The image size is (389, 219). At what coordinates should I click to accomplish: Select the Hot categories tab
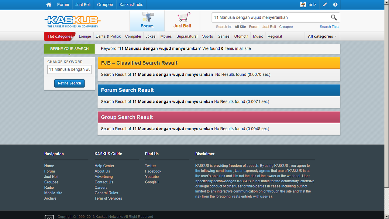tap(60, 36)
